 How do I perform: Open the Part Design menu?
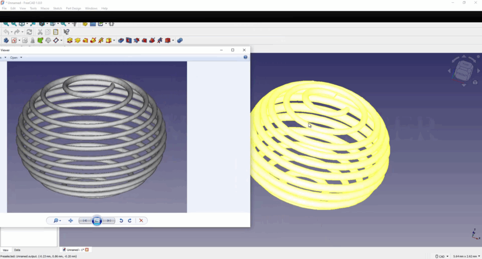[x=73, y=8]
